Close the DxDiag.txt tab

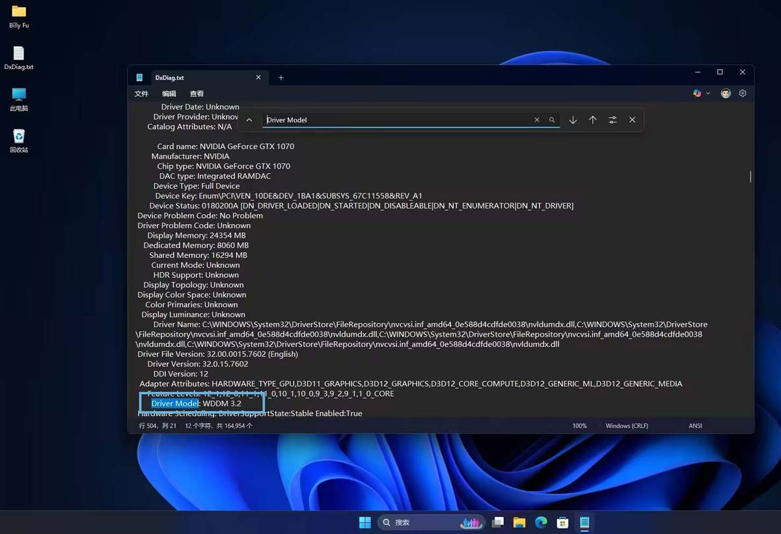click(x=258, y=77)
